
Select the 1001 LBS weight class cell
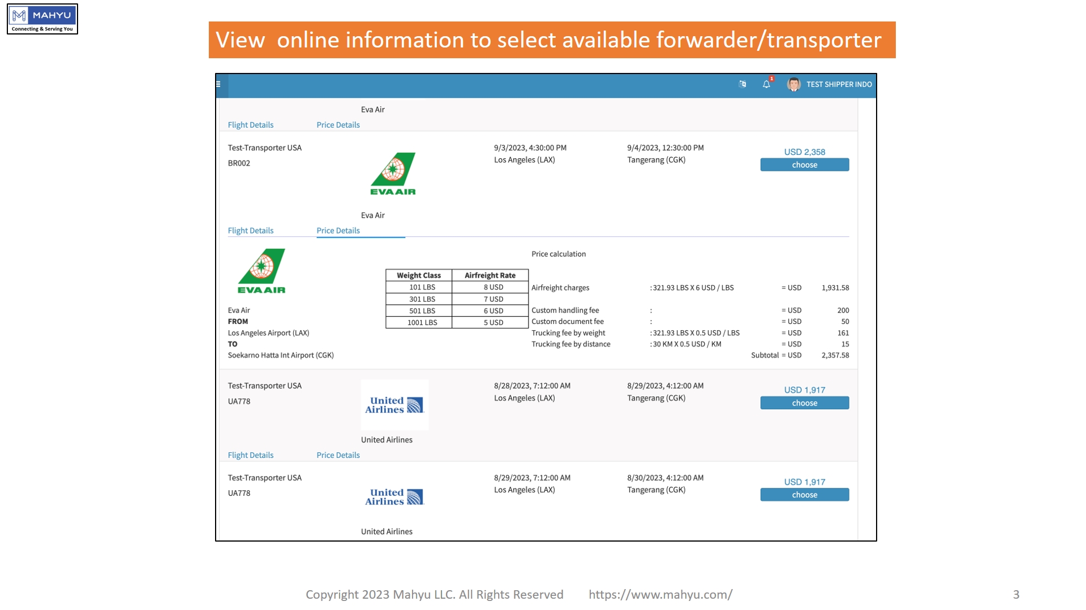click(x=419, y=323)
